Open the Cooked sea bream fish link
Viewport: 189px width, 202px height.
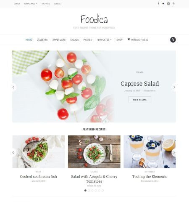pyautogui.click(x=39, y=176)
